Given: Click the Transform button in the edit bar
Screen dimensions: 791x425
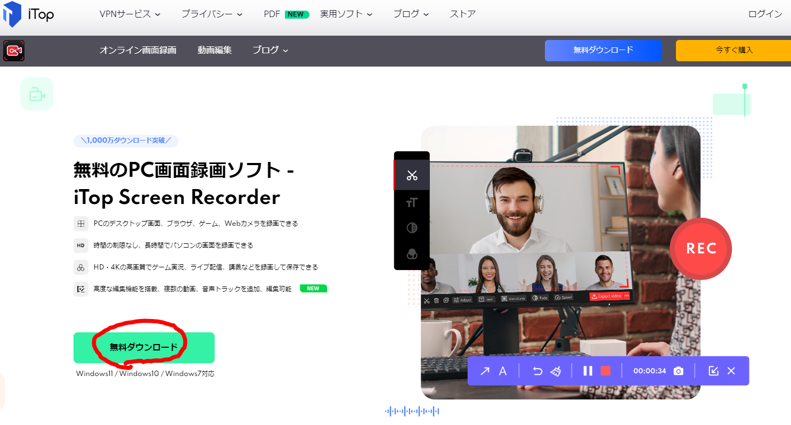Looking at the screenshot, I should point(513,298).
